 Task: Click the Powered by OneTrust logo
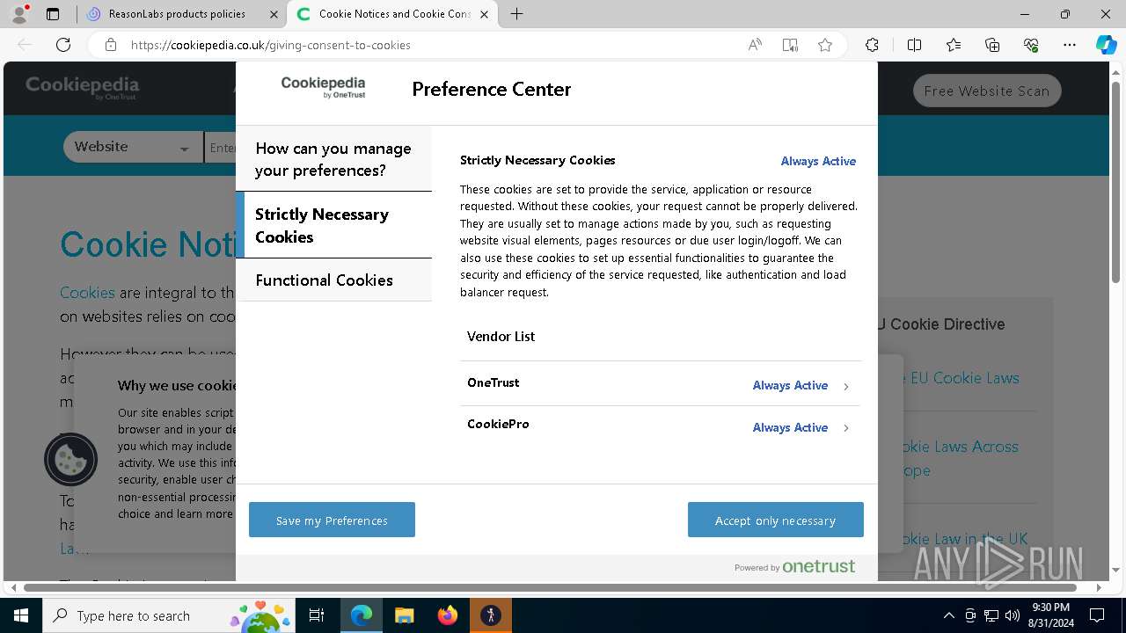[x=794, y=567]
